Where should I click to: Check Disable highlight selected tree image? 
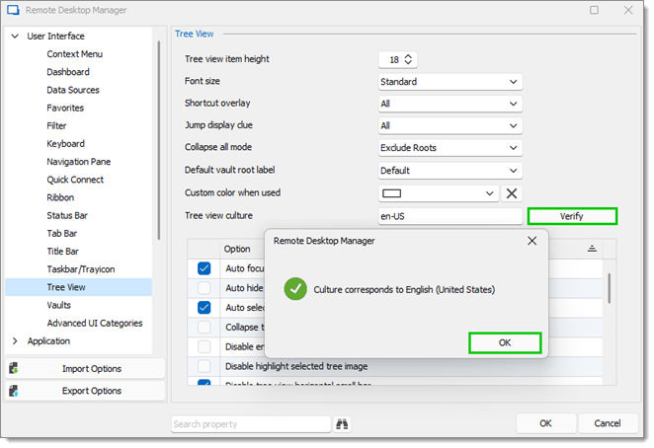(204, 366)
